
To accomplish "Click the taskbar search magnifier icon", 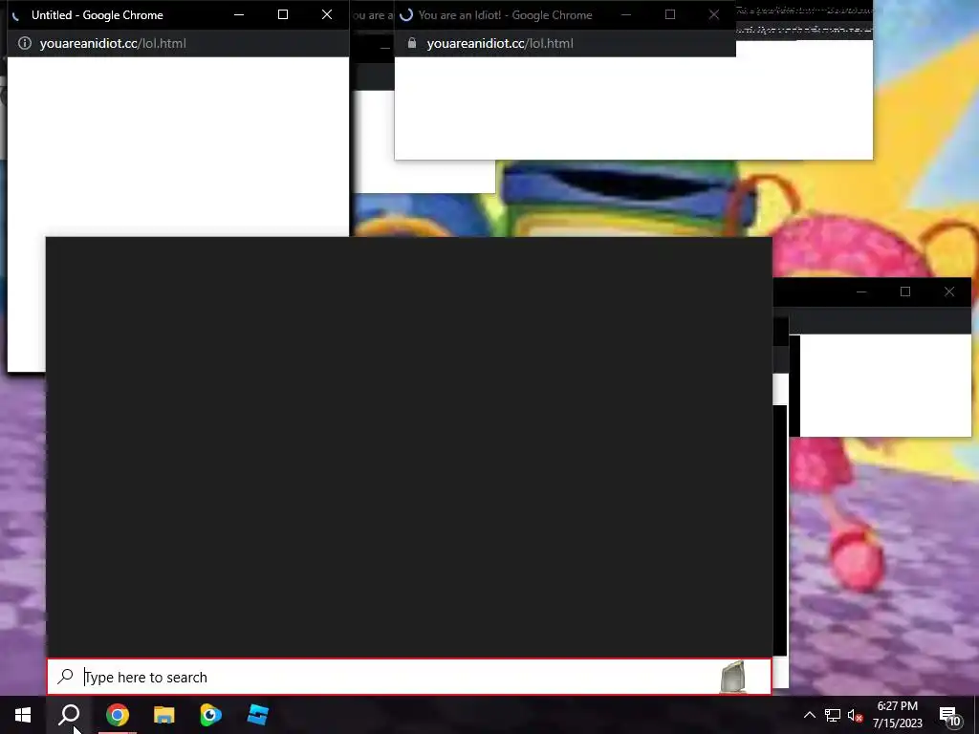I will coord(69,715).
